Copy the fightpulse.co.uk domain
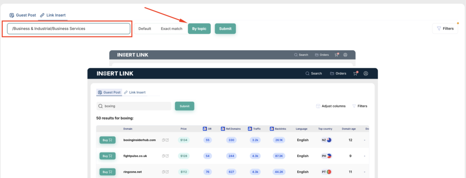Viewport: 466px width, 178px height. (163, 156)
